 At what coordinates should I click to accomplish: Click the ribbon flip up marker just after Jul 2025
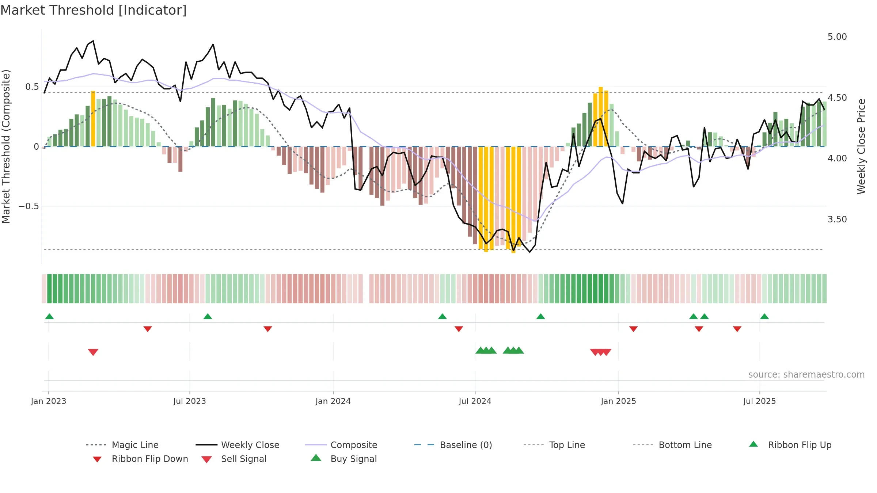[x=764, y=316]
